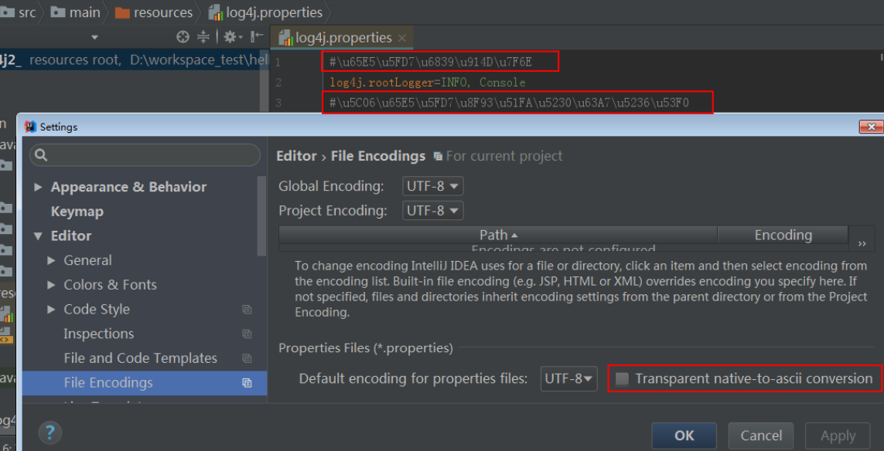Click the Cancel button
The image size is (884, 451).
(761, 436)
